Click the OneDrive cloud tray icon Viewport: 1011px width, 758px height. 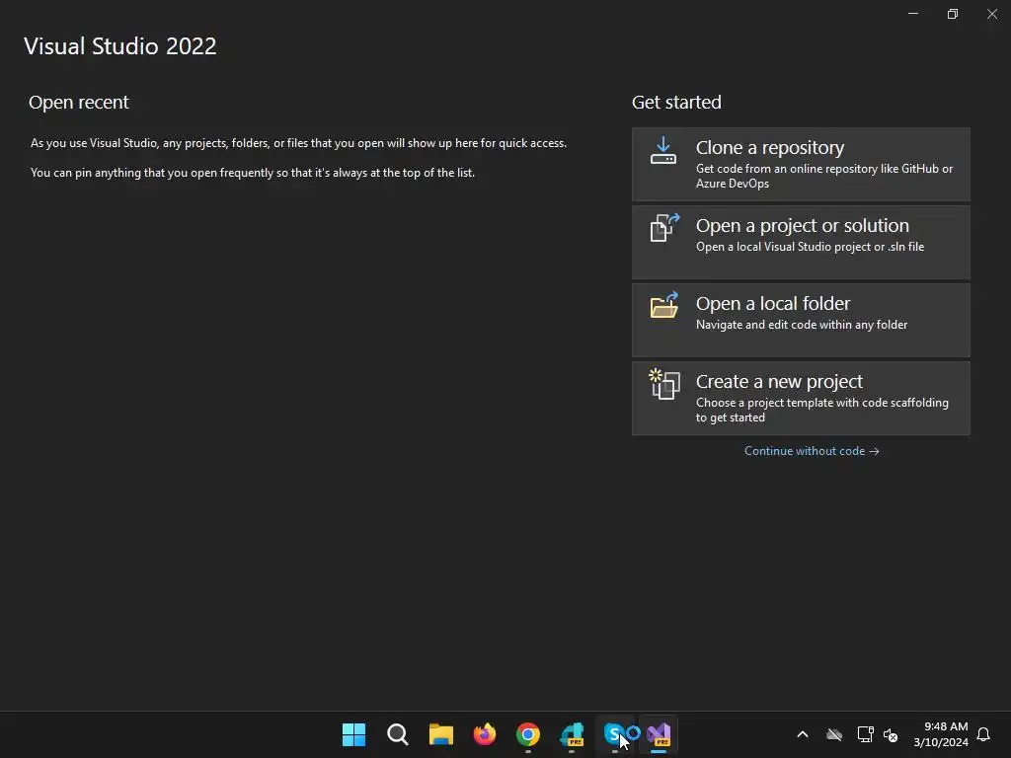tap(834, 734)
